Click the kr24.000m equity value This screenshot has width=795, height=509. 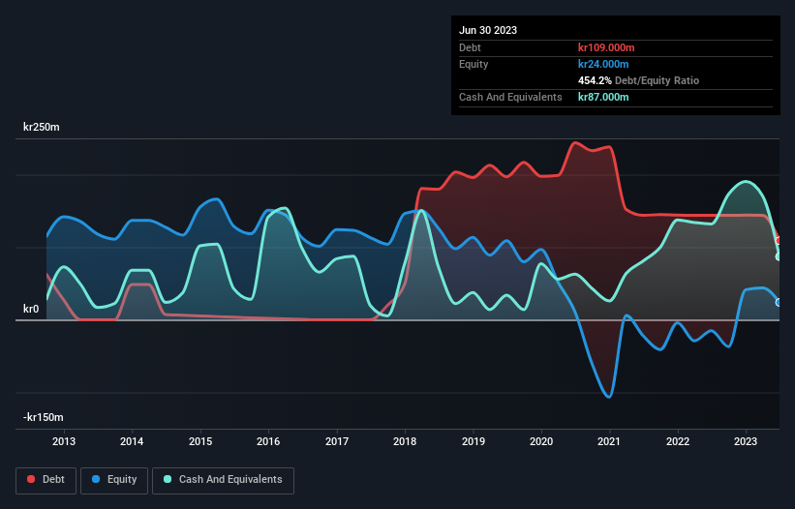point(603,64)
